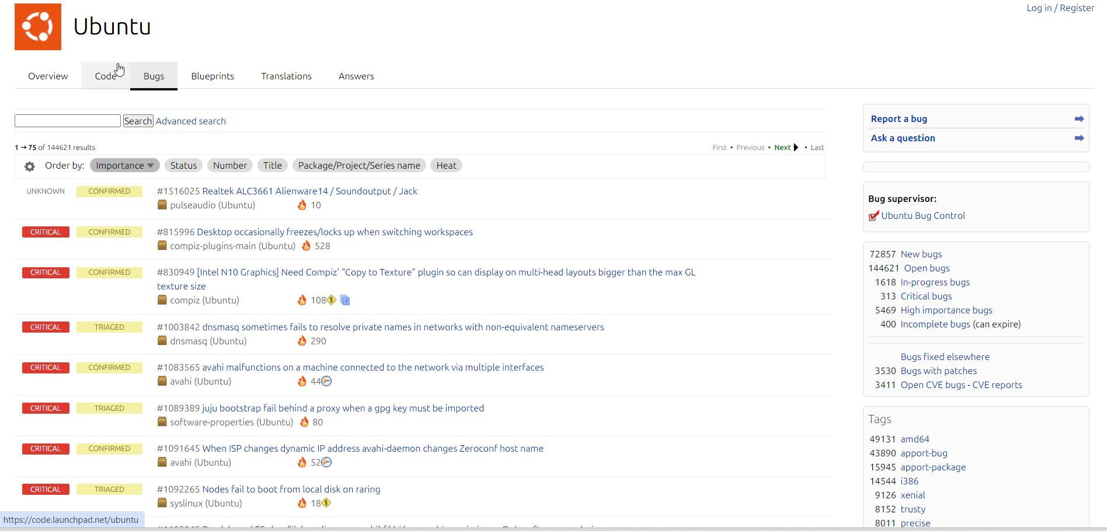Open the bug listing settings gear

[x=30, y=166]
